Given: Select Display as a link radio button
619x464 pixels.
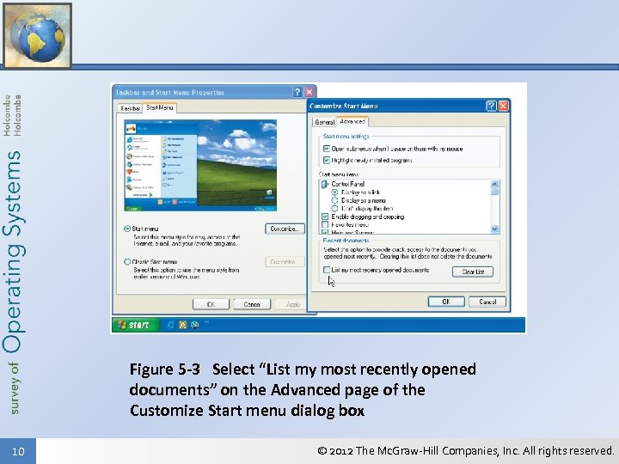Looking at the screenshot, I should tap(334, 192).
